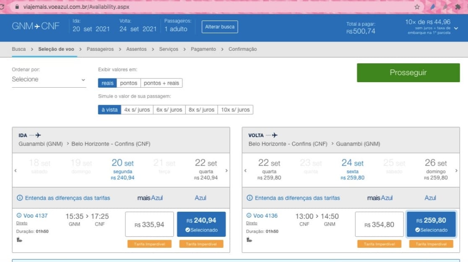Expand installment details chevron in header
Screen dimensions: 468x262
pyautogui.click(x=456, y=29)
